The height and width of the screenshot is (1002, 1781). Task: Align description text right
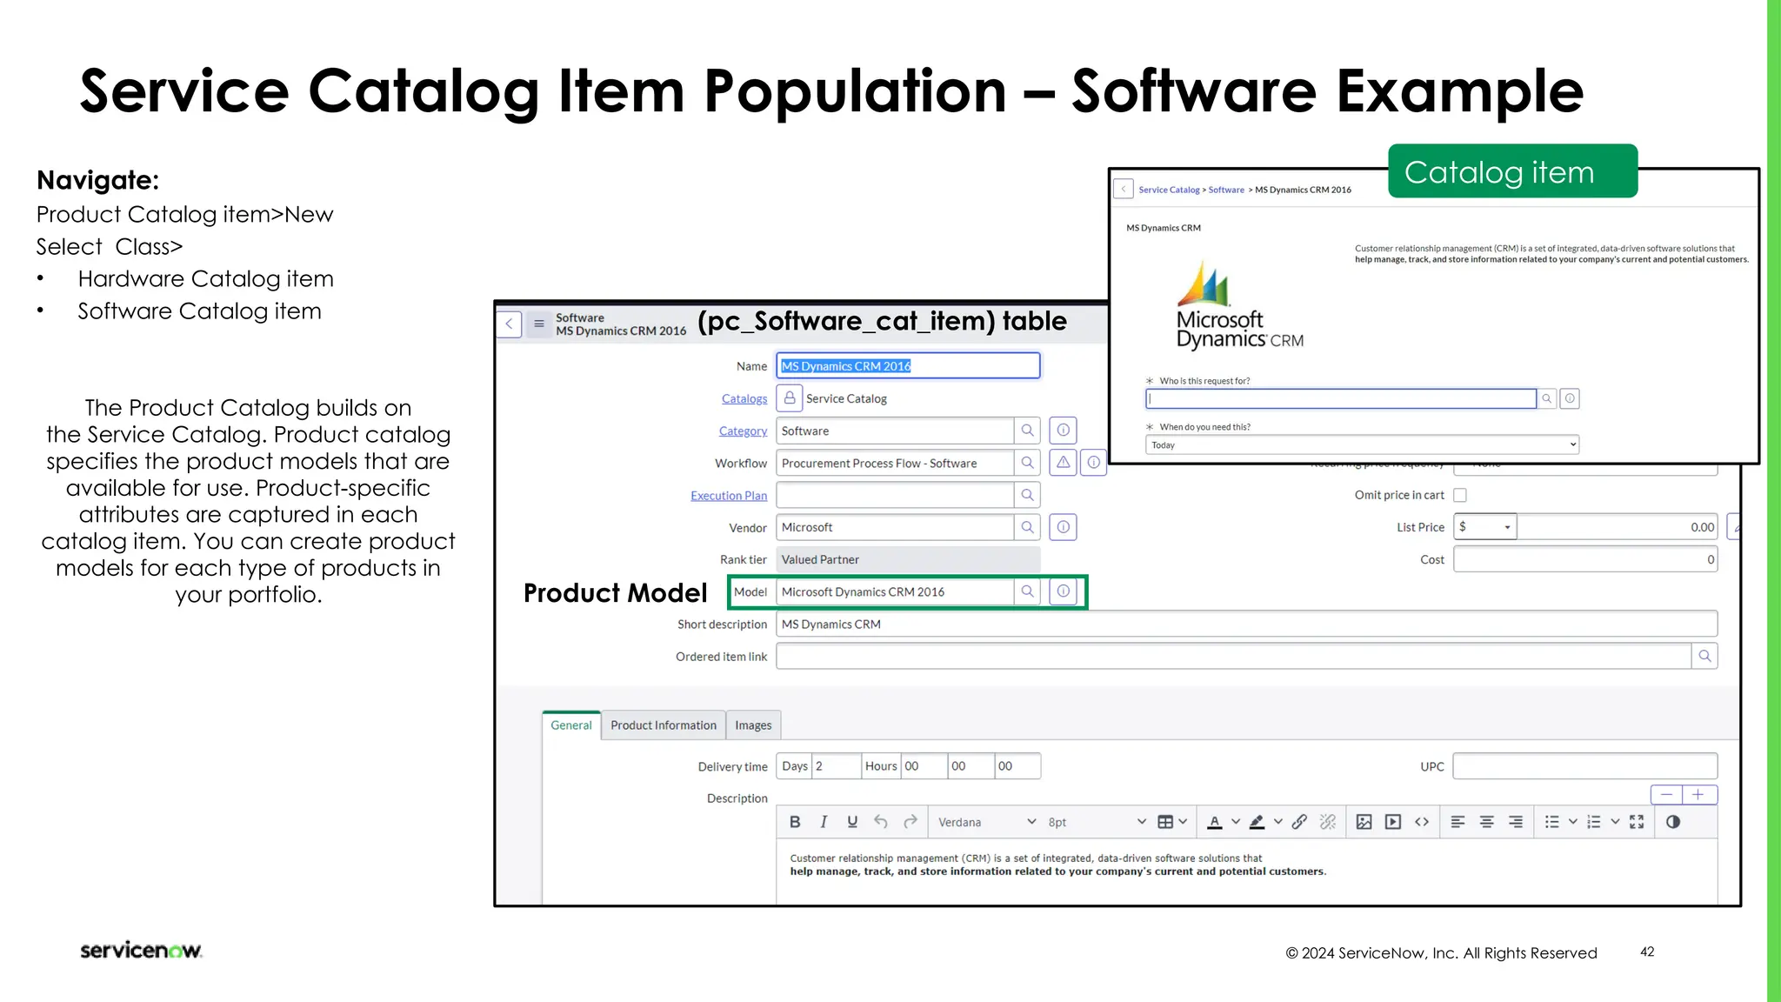click(x=1516, y=822)
